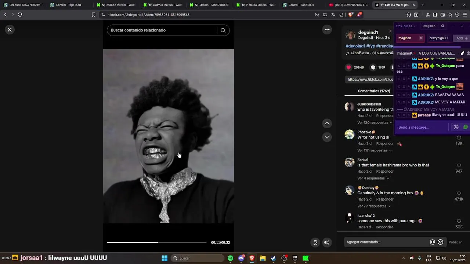
Task: Switch to crazyniga3 tab in KickTalk
Action: pyautogui.click(x=438, y=38)
